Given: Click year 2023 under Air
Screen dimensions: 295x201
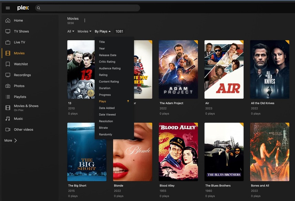Looking at the screenshot, I should tap(208, 108).
